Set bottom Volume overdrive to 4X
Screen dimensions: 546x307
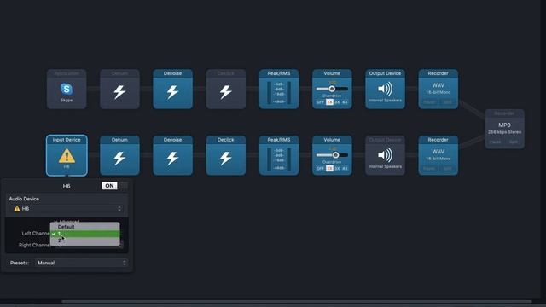[x=345, y=169]
